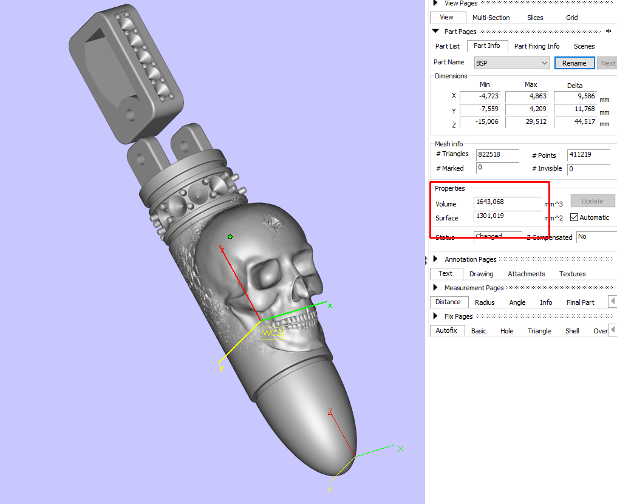Click the Volume value field
Screen dimensions: 617x504
508,202
